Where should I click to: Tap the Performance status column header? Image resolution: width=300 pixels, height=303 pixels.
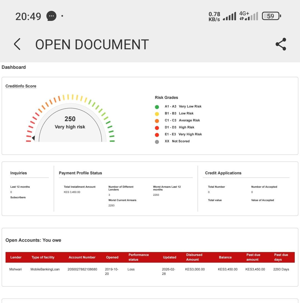click(139, 257)
